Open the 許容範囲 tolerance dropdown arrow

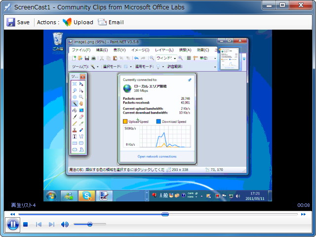coord(215,67)
